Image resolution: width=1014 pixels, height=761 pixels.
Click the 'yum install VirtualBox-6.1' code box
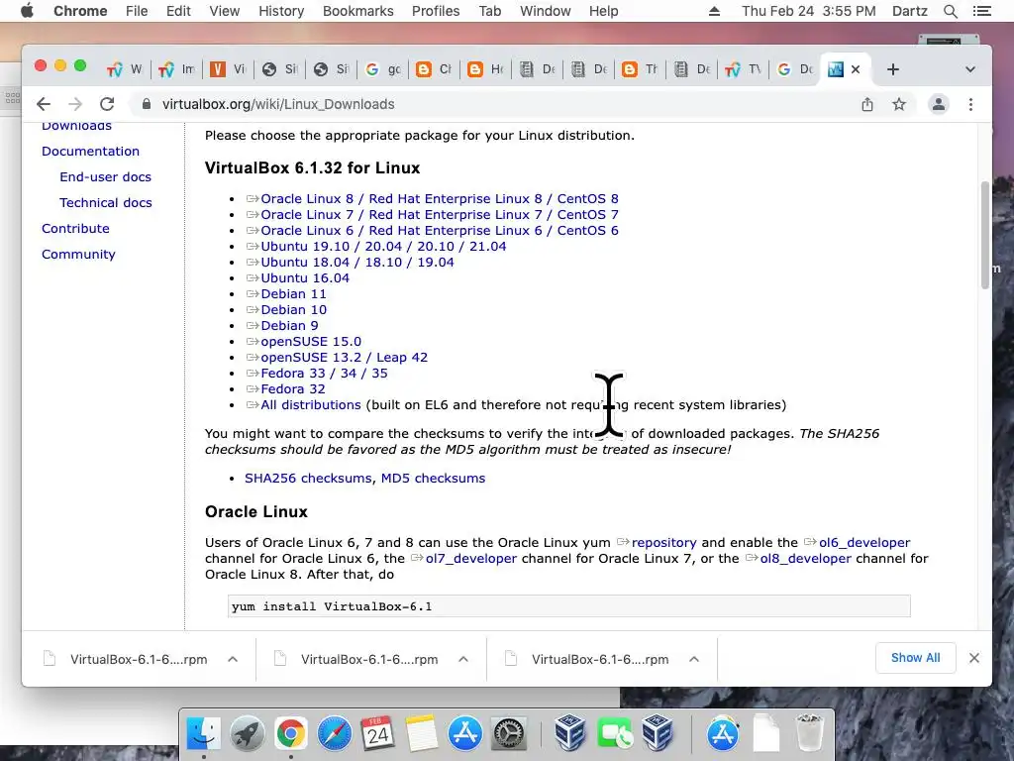569,606
